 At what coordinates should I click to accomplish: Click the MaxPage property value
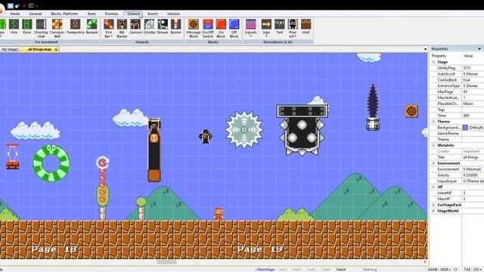tap(473, 92)
